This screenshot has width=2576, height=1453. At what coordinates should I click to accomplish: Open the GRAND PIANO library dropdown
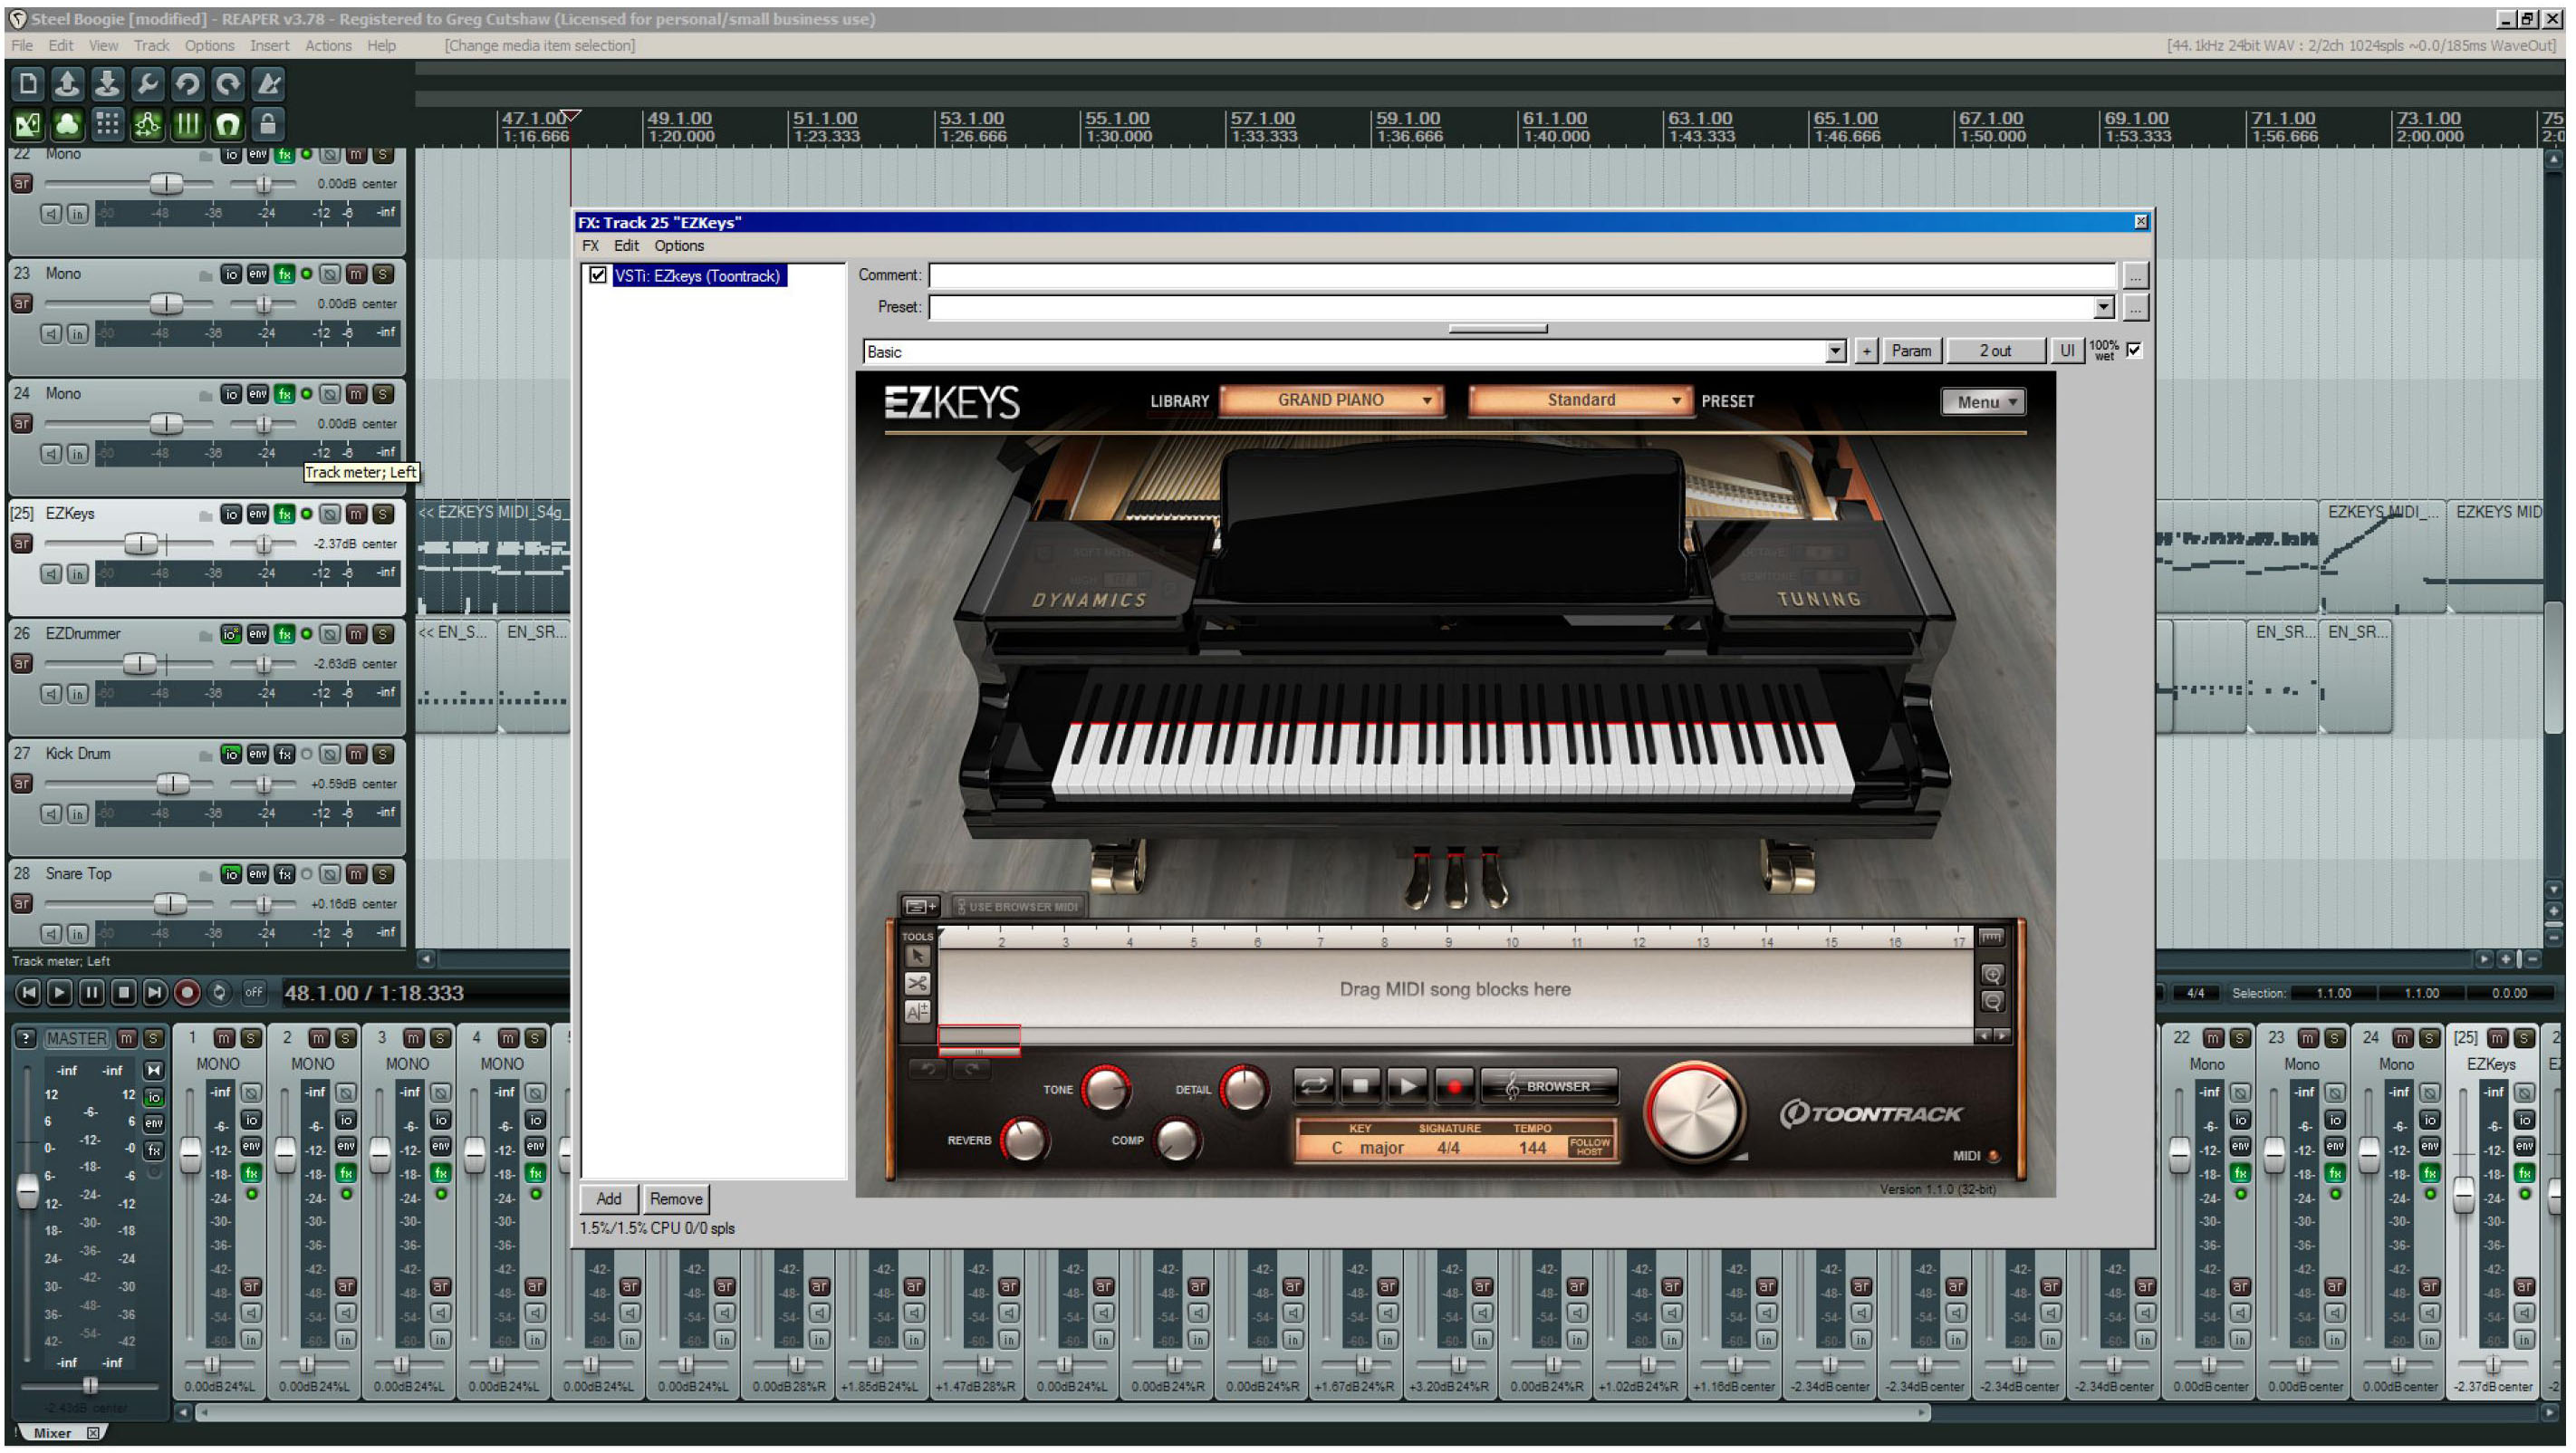1332,400
